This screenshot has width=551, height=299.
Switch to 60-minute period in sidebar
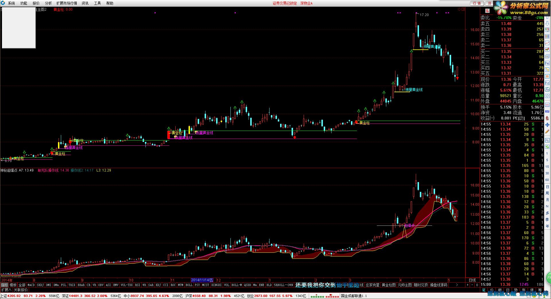547,180
